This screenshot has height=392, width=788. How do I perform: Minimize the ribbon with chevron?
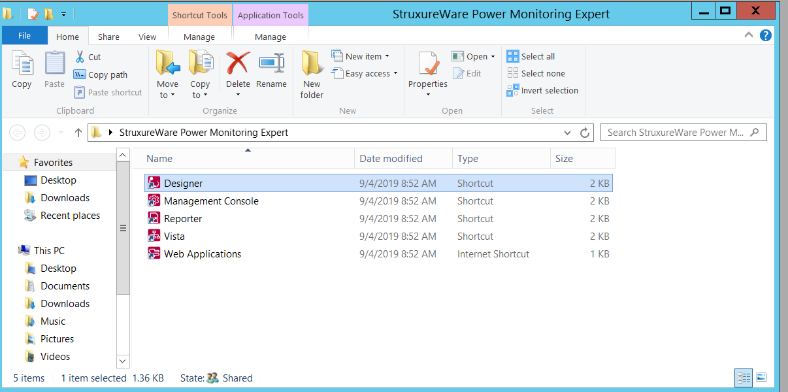click(x=749, y=35)
